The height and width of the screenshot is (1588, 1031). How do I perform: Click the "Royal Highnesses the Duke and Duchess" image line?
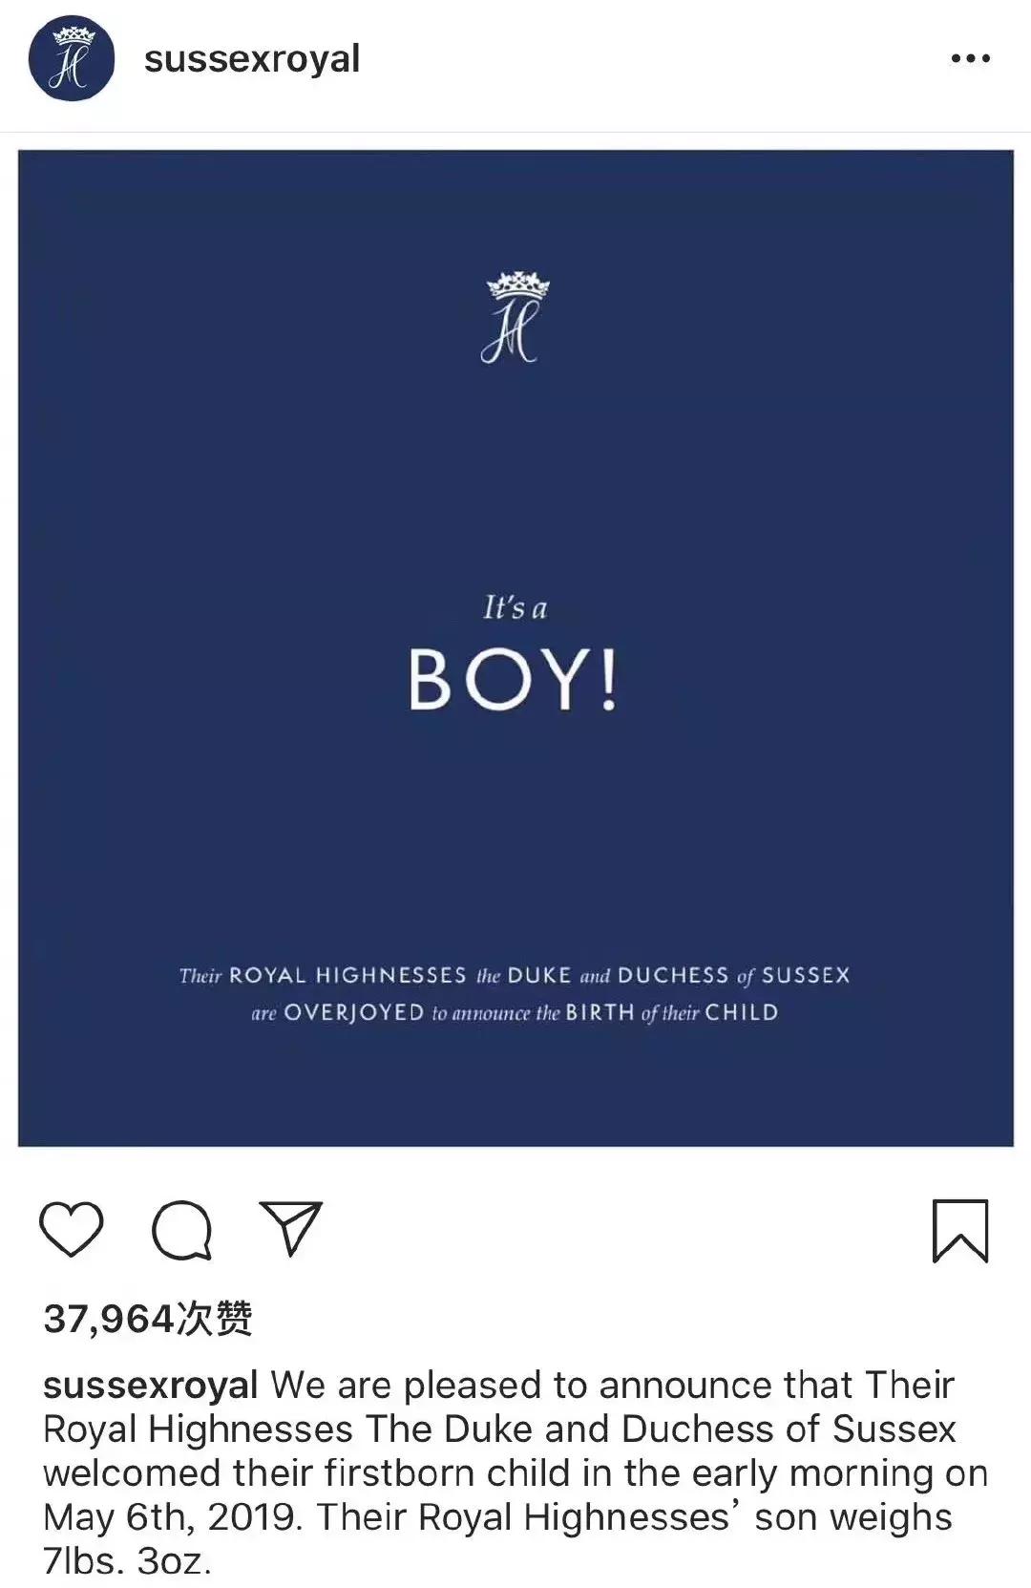pos(515,975)
